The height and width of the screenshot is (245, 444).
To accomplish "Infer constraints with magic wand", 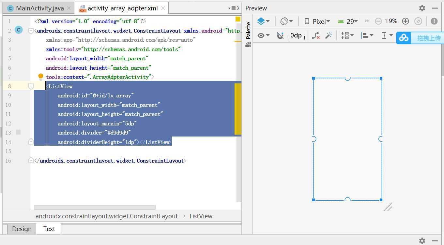I will coord(329,35).
